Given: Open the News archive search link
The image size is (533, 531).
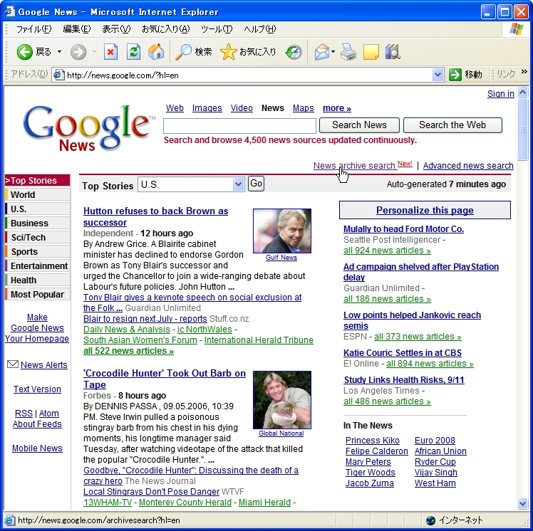Looking at the screenshot, I should pos(354,166).
